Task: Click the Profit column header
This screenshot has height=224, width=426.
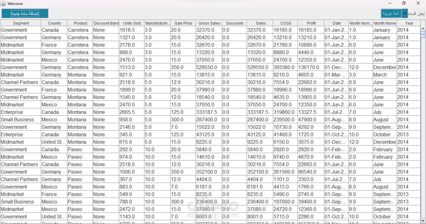Action: coord(311,23)
